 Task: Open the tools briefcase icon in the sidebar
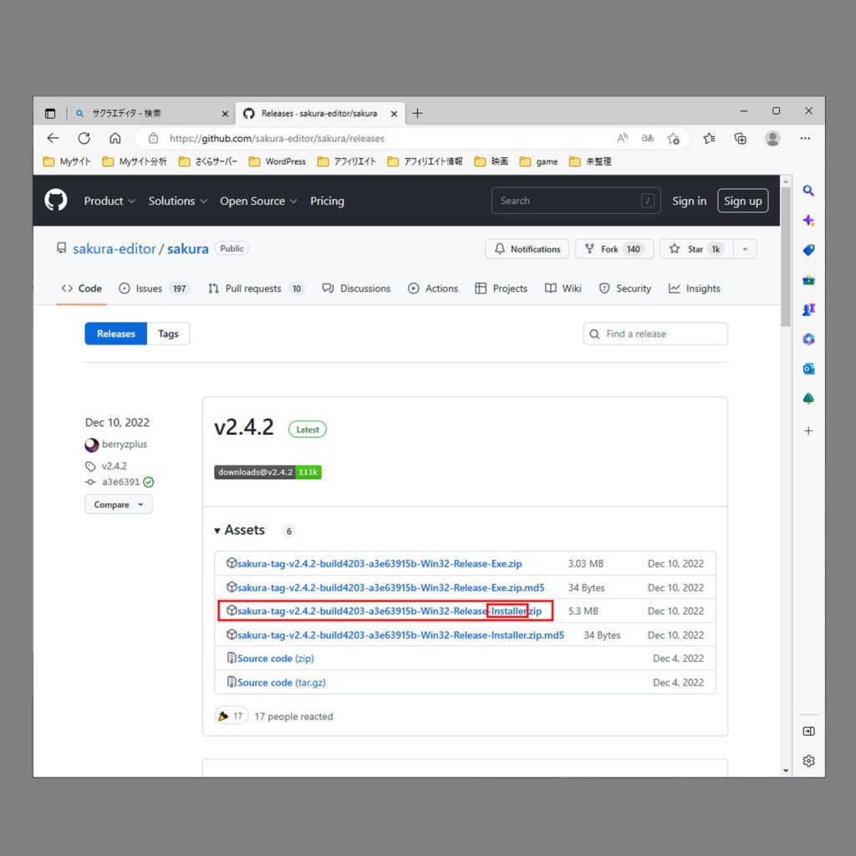click(x=808, y=280)
